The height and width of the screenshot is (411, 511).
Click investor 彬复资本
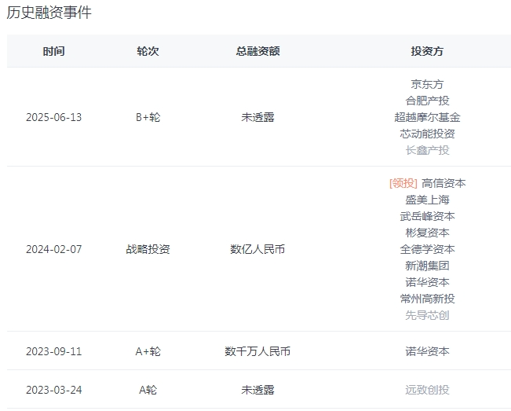coord(427,233)
